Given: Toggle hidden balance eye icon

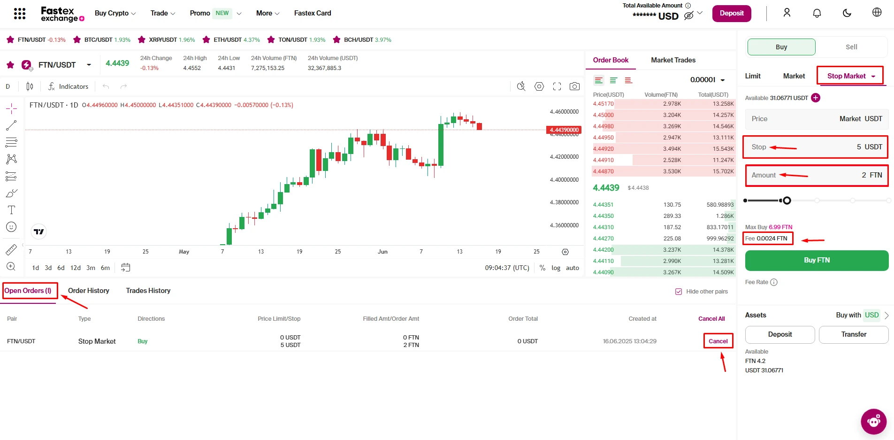Looking at the screenshot, I should pyautogui.click(x=688, y=16).
